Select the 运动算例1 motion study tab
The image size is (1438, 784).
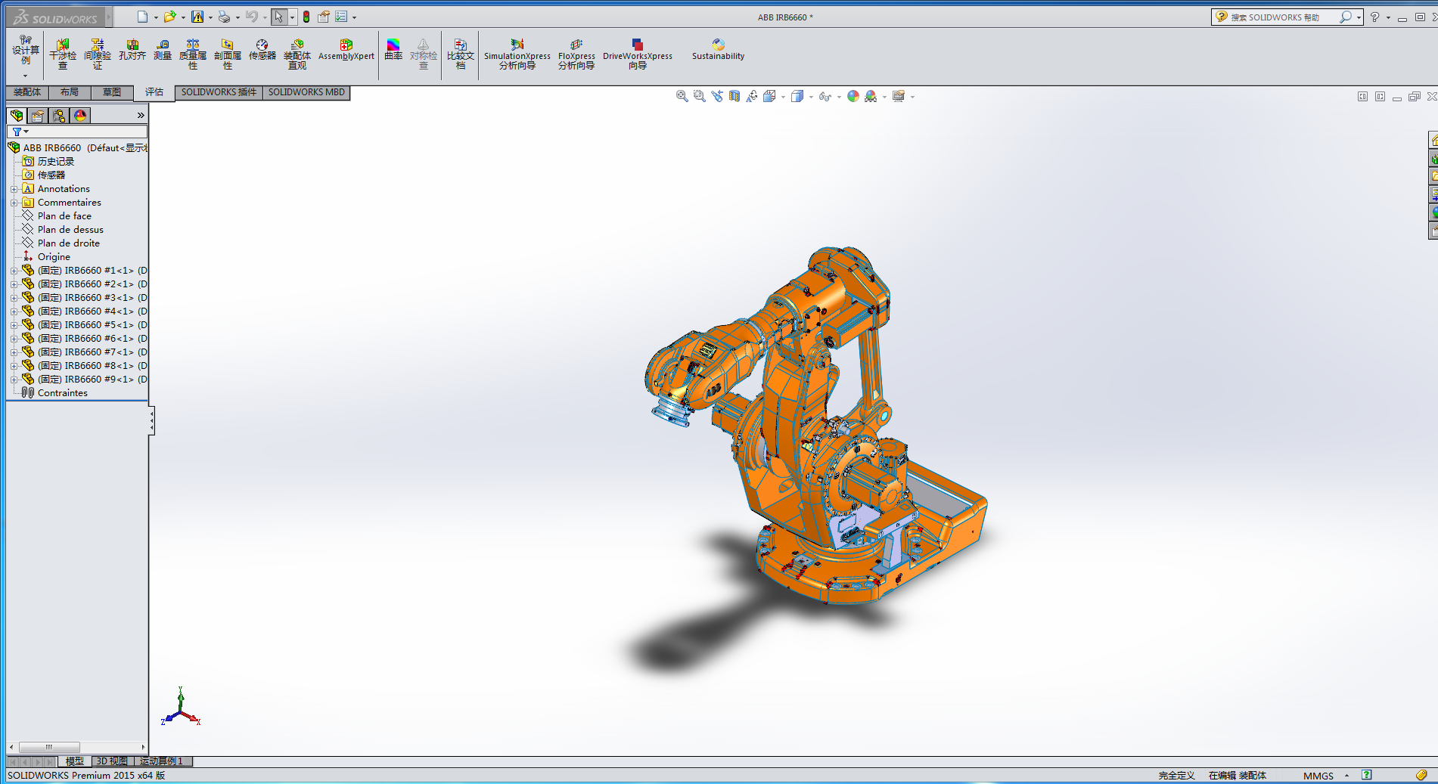(161, 761)
